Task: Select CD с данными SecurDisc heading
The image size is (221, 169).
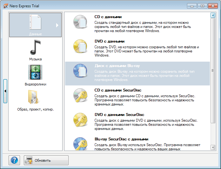Action: tap(118, 90)
